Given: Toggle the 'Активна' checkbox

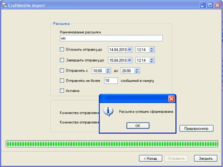Looking at the screenshot, I should (x=62, y=91).
